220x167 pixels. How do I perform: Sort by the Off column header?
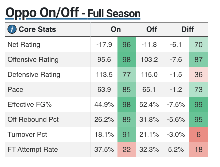click(x=151, y=29)
